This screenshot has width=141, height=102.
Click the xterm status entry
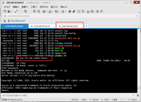pos(84,100)
